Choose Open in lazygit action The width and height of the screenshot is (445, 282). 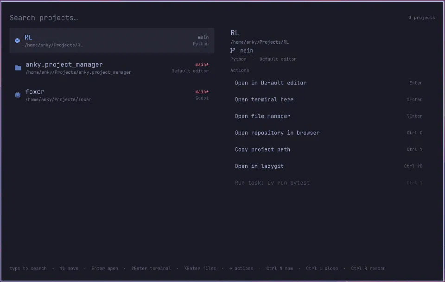329,166
